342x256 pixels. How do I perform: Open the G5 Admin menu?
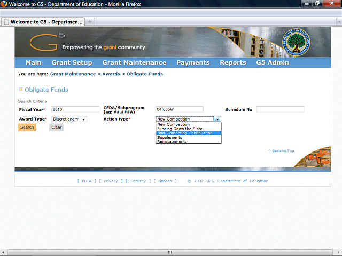(273, 62)
